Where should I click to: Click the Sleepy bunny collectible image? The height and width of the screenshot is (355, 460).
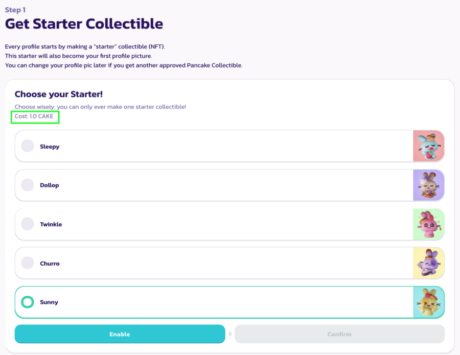[x=428, y=146]
